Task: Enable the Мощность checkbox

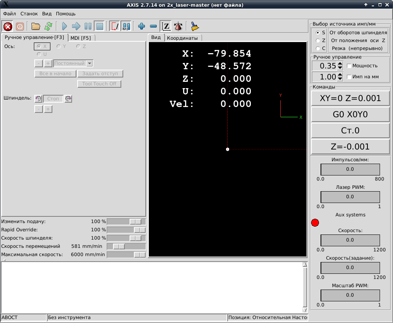Action: (349, 66)
